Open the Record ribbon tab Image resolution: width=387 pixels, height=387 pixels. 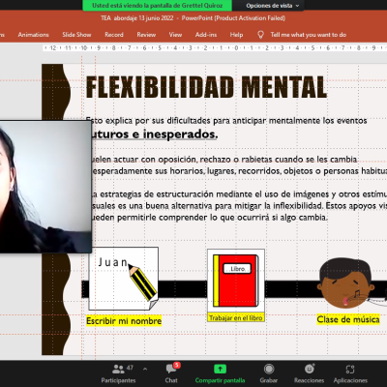(114, 35)
